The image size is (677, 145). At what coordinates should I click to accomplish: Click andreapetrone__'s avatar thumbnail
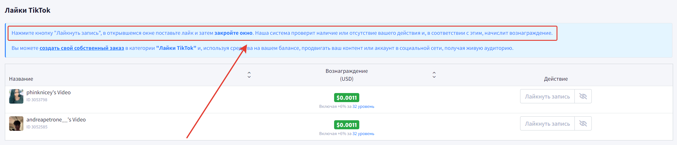click(x=16, y=124)
